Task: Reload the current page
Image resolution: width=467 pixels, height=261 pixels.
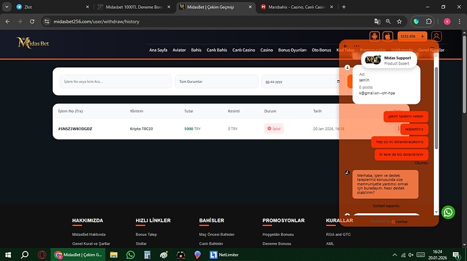Action: point(32,22)
